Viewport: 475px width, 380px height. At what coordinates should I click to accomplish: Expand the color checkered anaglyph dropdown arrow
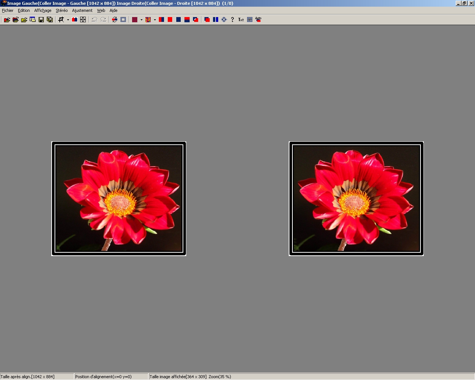point(155,20)
